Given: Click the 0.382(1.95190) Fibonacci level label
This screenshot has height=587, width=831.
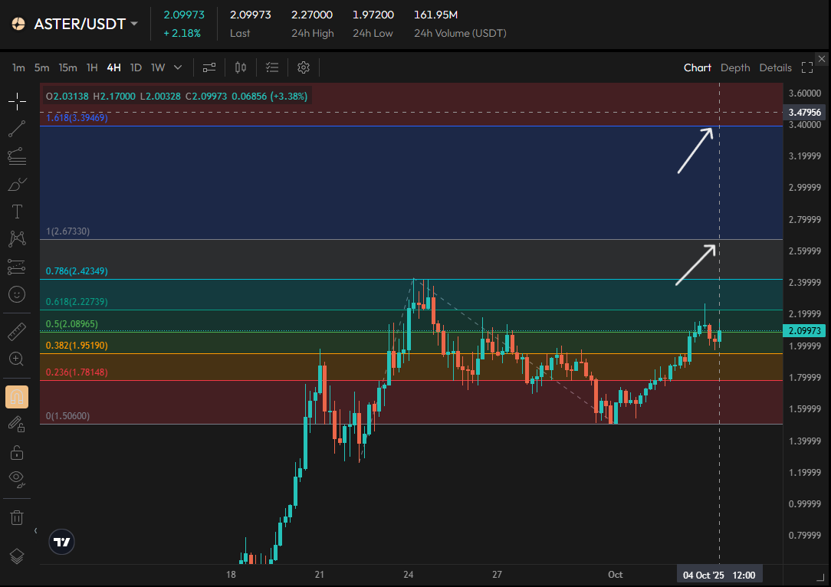Looking at the screenshot, I should pyautogui.click(x=77, y=345).
